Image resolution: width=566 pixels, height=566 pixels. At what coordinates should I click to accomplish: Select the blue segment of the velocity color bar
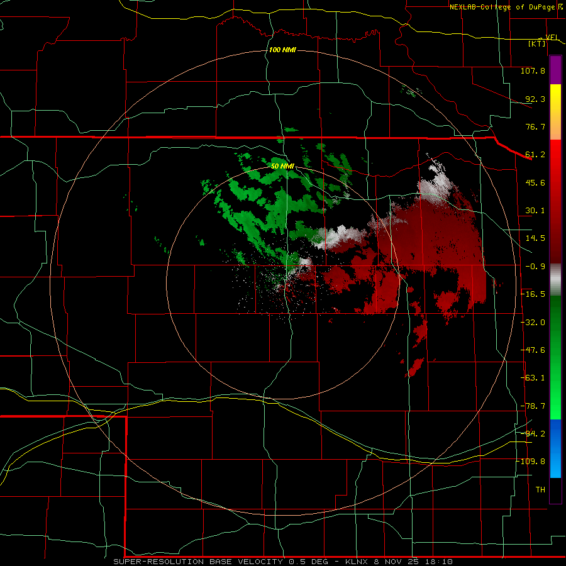tap(555, 448)
